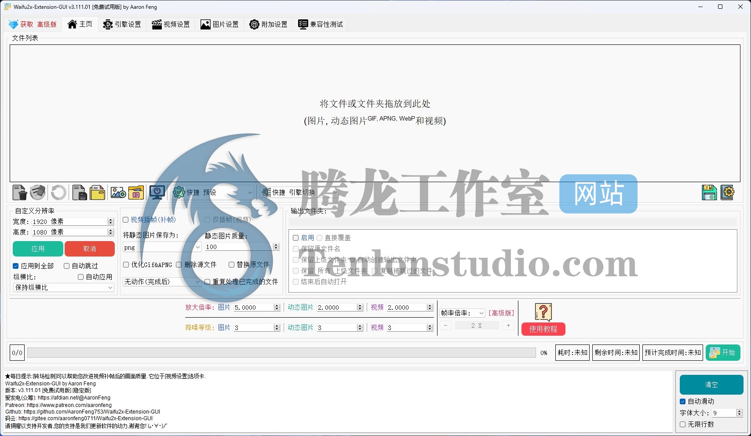This screenshot has width=751, height=436.
Task: Click the eraser clear list icon
Action: [38, 193]
